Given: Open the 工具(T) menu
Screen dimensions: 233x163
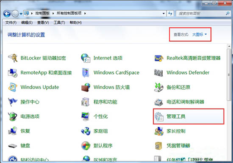Looking at the screenshot, I should point(59,22).
